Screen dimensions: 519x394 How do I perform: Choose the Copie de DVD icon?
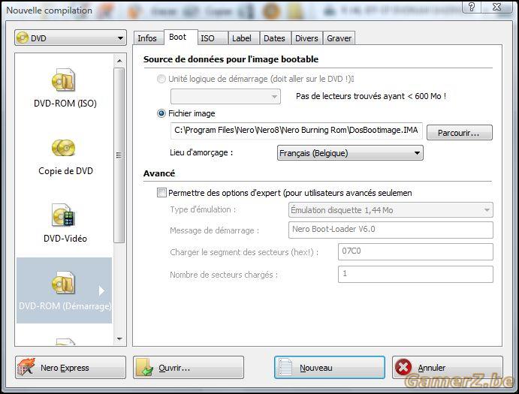point(64,148)
